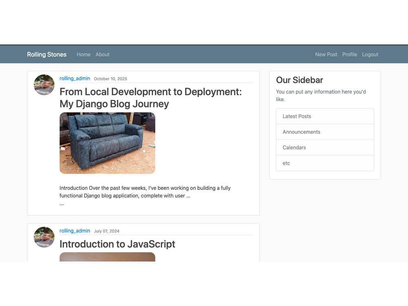Image resolution: width=408 pixels, height=306 pixels.
Task: Open 'Introduction to JavaScript' post title
Action: point(118,244)
